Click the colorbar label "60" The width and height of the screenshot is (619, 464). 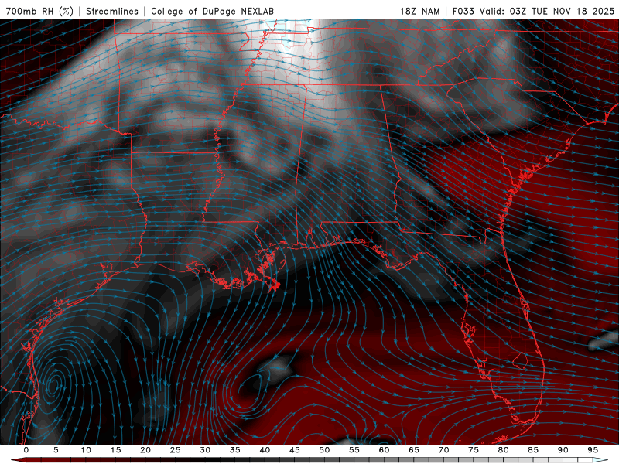tap(384, 450)
